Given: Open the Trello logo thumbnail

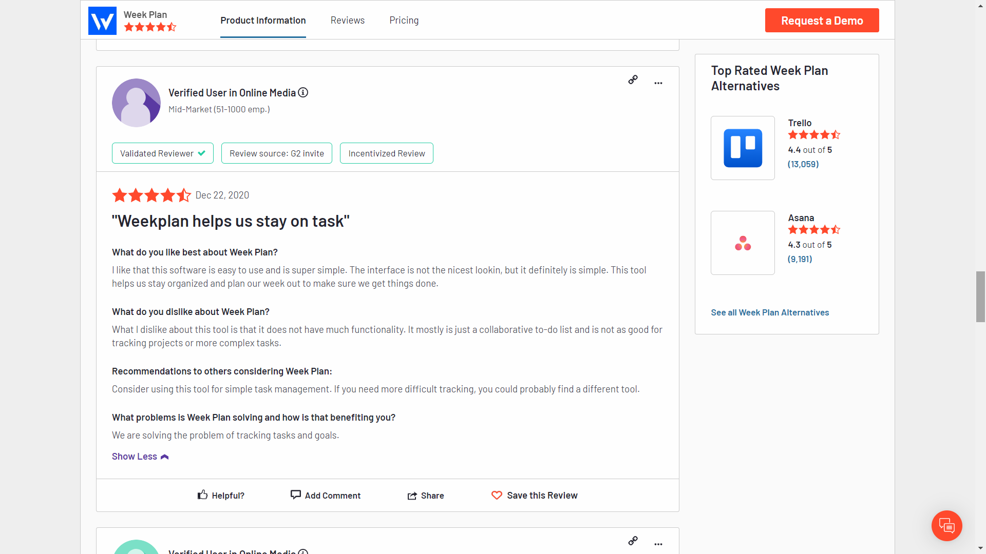Looking at the screenshot, I should (x=743, y=148).
